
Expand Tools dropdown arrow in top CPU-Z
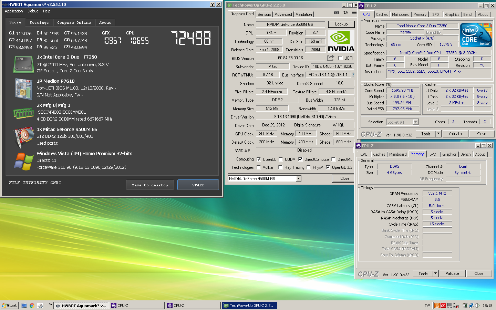click(438, 134)
